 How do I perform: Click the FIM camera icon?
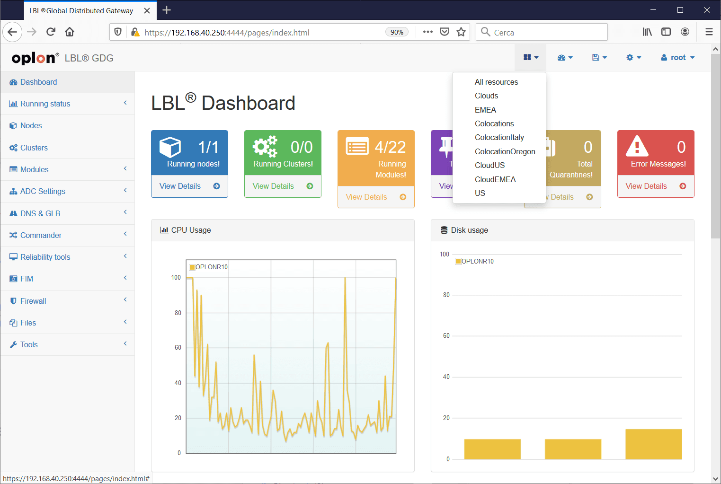(13, 279)
